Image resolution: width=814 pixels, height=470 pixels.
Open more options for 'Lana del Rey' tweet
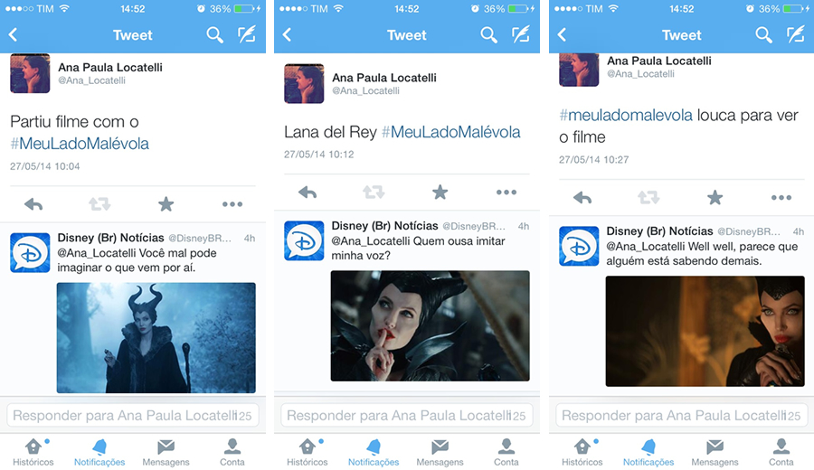pyautogui.click(x=506, y=193)
